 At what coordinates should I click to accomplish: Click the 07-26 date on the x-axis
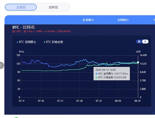80,101
